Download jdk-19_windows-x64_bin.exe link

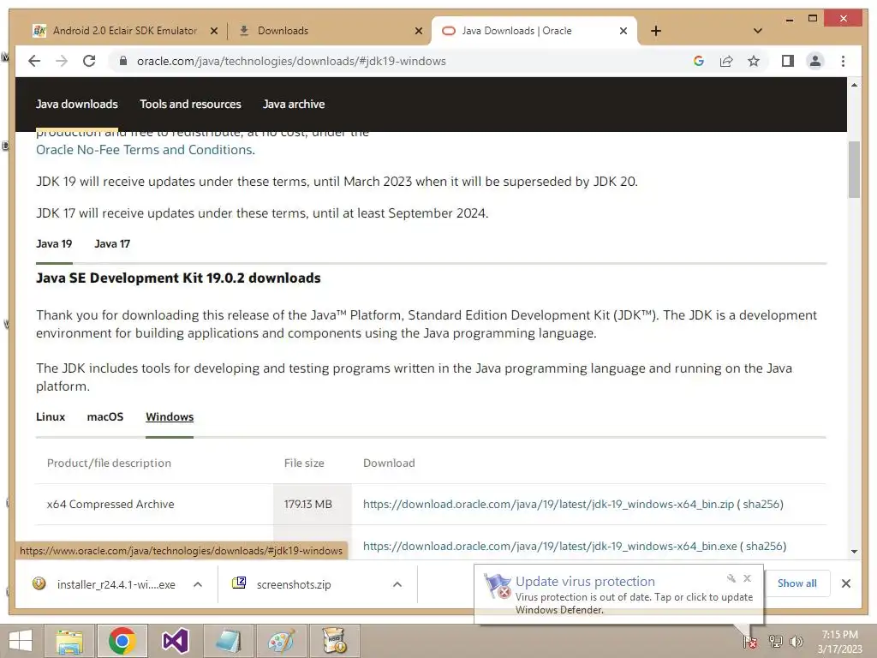550,546
